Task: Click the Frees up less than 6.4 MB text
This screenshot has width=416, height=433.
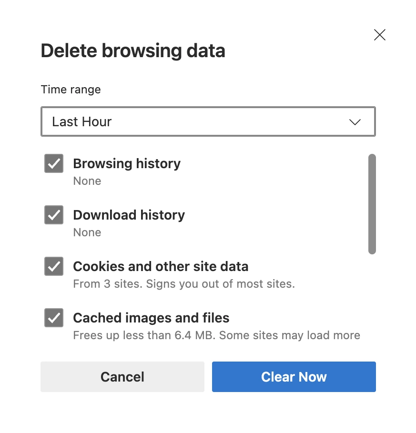Action: coord(216,335)
